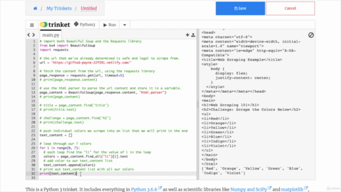This screenshot has height=192, width=341.
Task: Expand the Run options dropdown arrow
Action: pos(125,25)
